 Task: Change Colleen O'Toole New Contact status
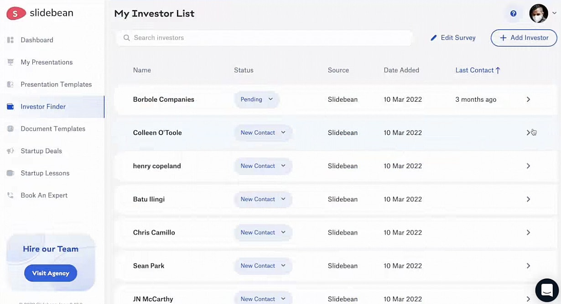[263, 133]
